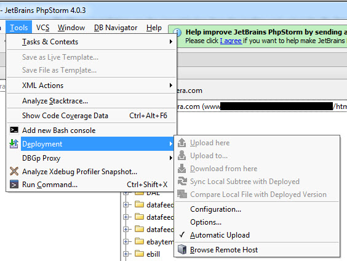Choose Save as Live Template...

[x=92, y=57]
